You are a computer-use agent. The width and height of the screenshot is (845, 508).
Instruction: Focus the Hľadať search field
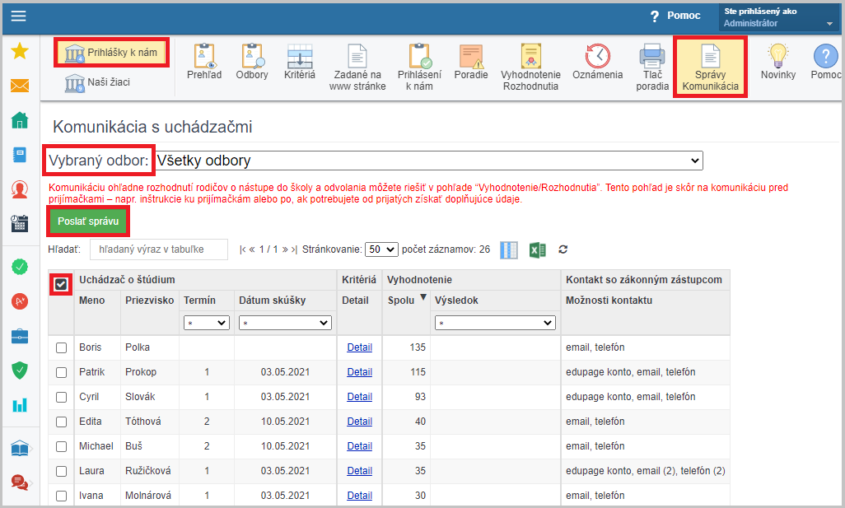pos(159,249)
